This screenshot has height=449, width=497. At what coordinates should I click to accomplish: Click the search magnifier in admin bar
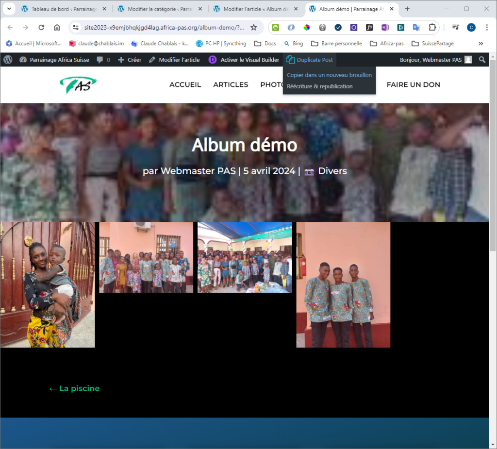[482, 60]
